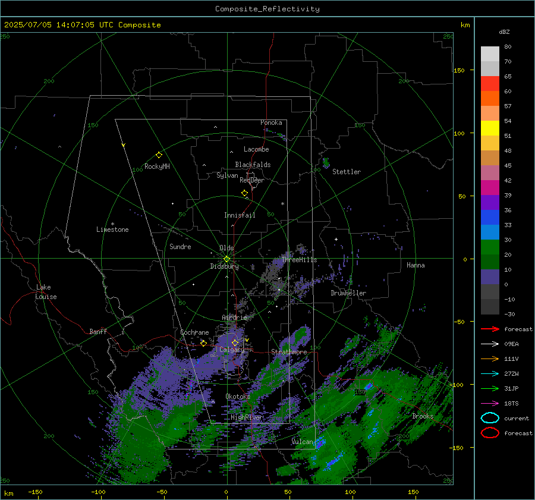Pick the light blue 30–33 dBZ swatch

point(490,232)
